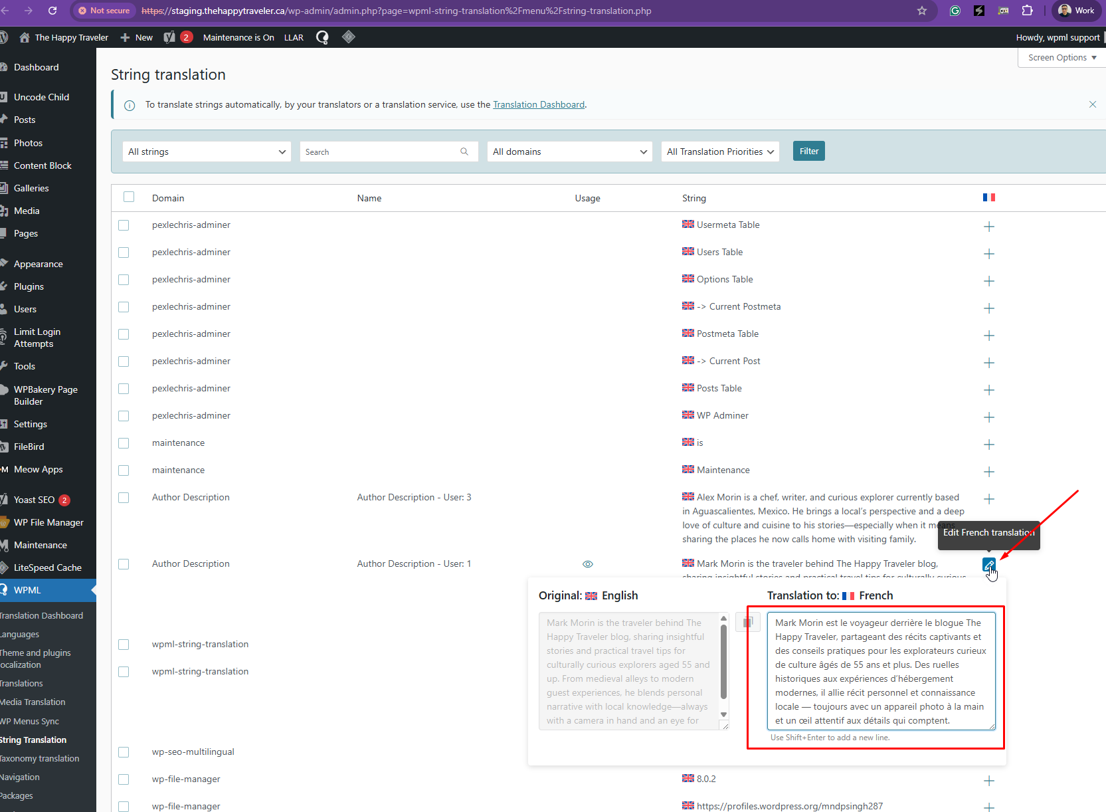Toggle the select-all checkbox in table header
The width and height of the screenshot is (1106, 812).
point(129,197)
